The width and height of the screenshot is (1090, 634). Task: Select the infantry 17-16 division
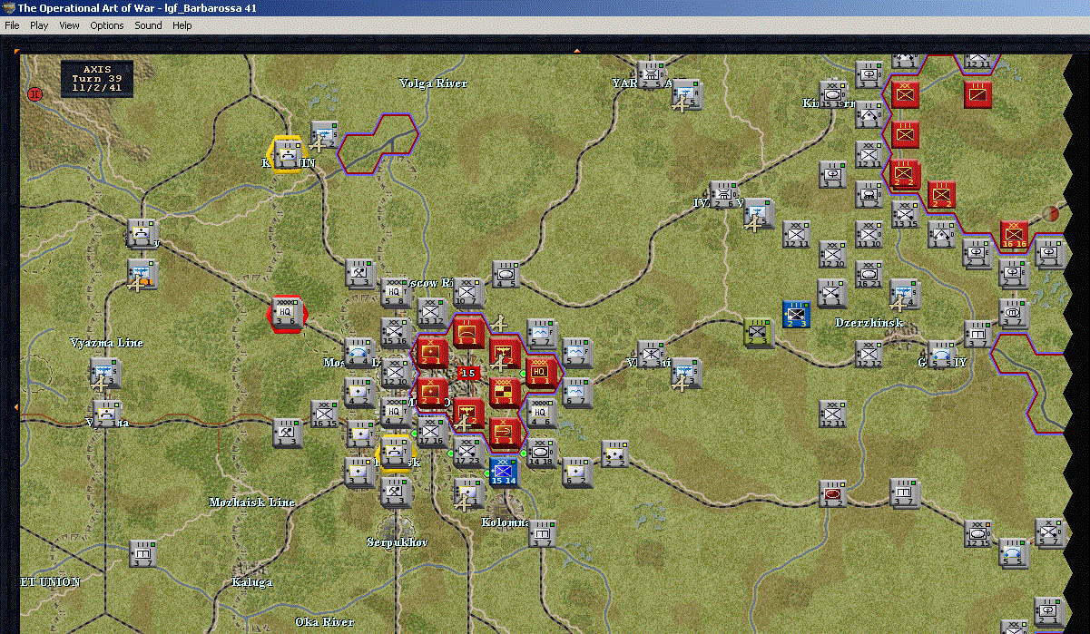click(431, 431)
